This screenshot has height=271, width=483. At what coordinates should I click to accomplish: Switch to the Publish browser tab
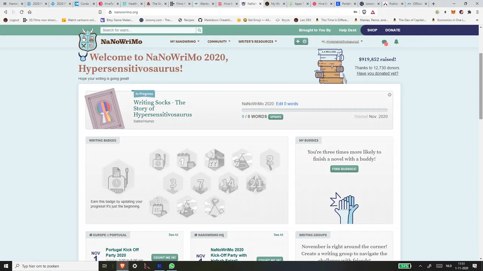point(393,4)
